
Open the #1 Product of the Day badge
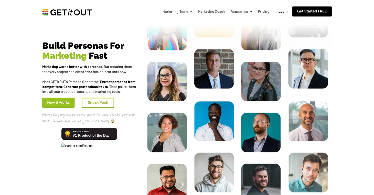pyautogui.click(x=89, y=134)
